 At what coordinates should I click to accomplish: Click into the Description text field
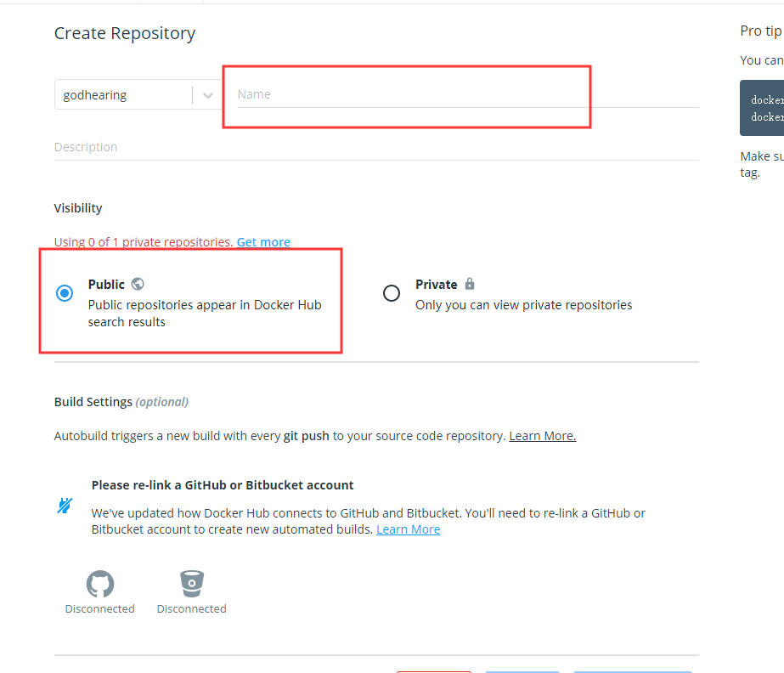pos(374,147)
